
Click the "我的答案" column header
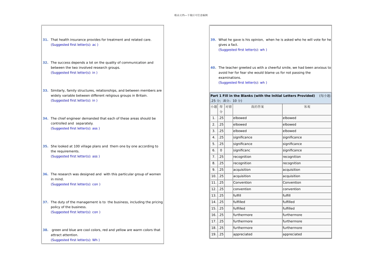(257, 107)
